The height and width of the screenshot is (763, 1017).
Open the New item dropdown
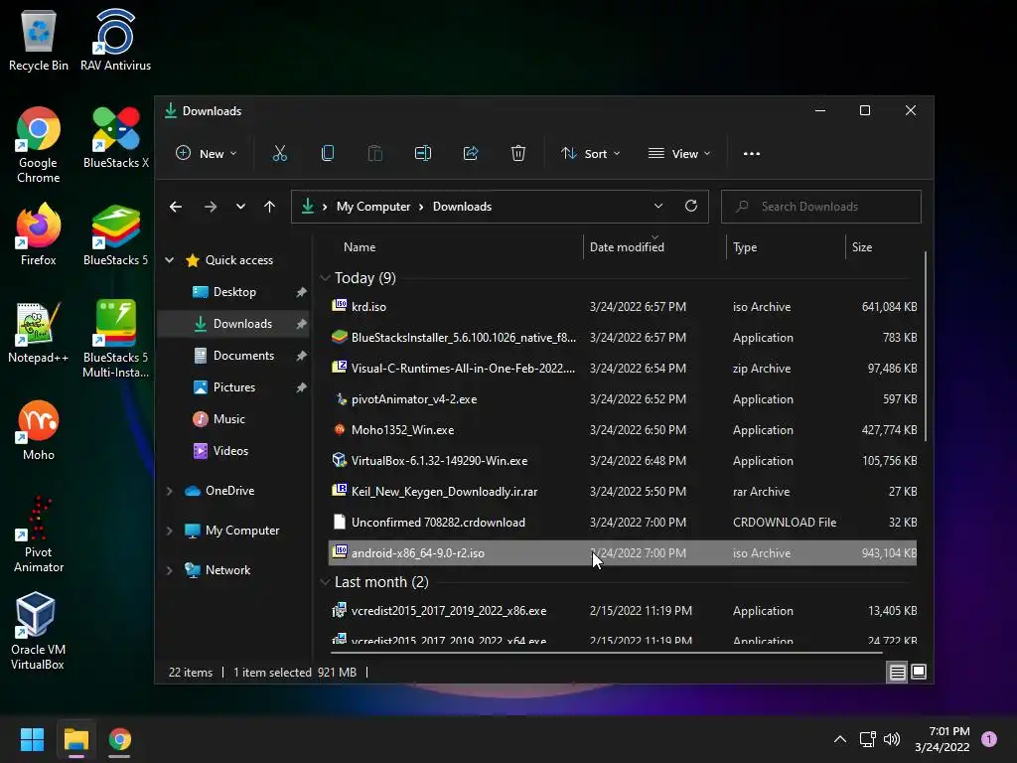point(207,154)
